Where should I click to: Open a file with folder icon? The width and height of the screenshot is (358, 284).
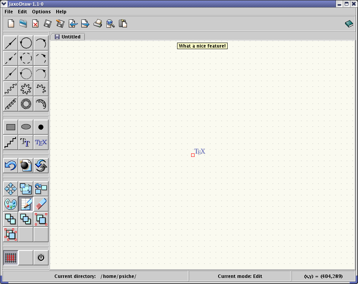coord(23,24)
